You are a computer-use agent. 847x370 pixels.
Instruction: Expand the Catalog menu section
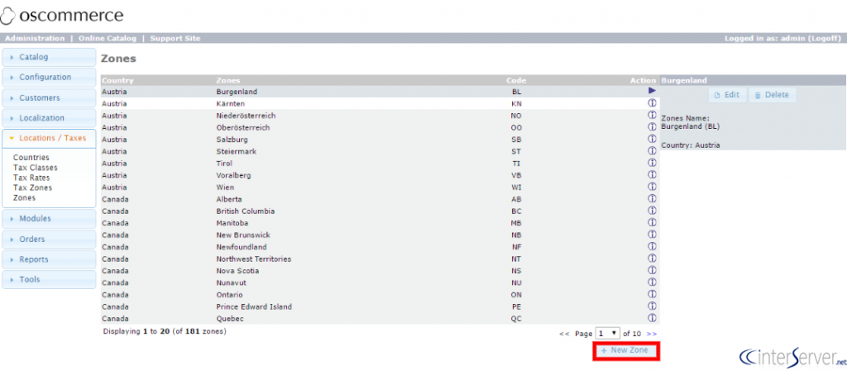[x=49, y=57]
